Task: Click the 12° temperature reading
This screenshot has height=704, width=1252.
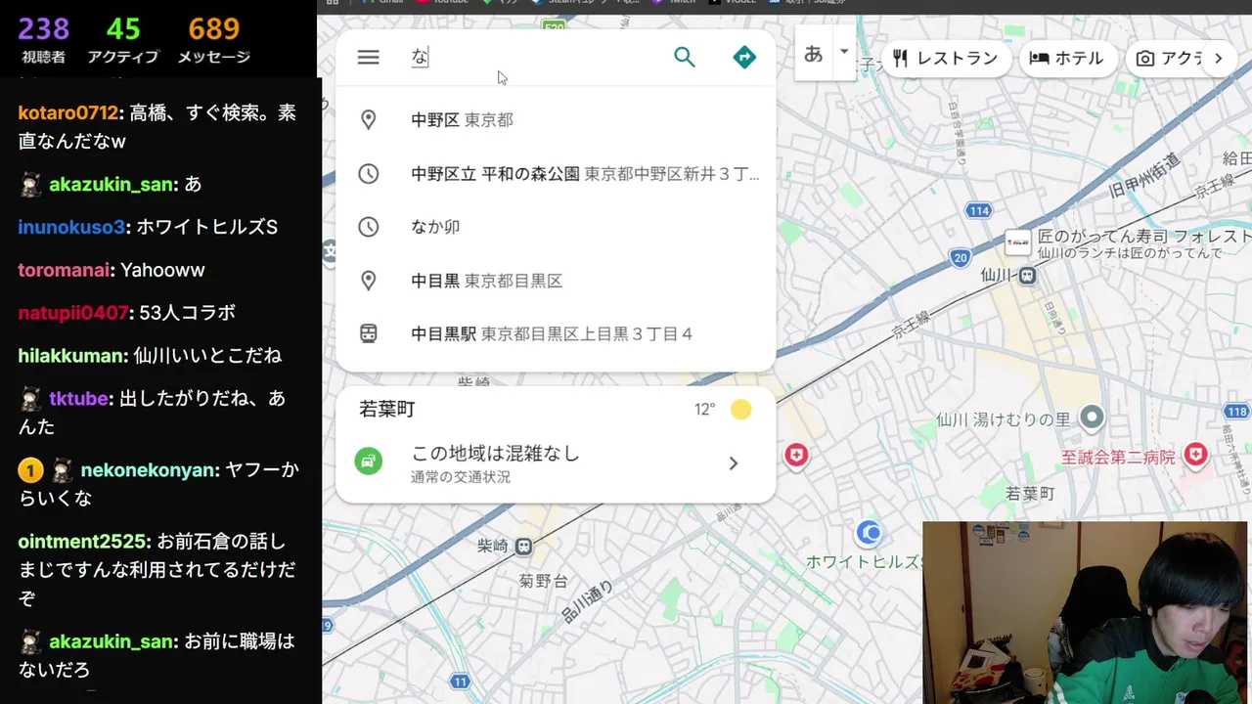Action: pos(705,410)
